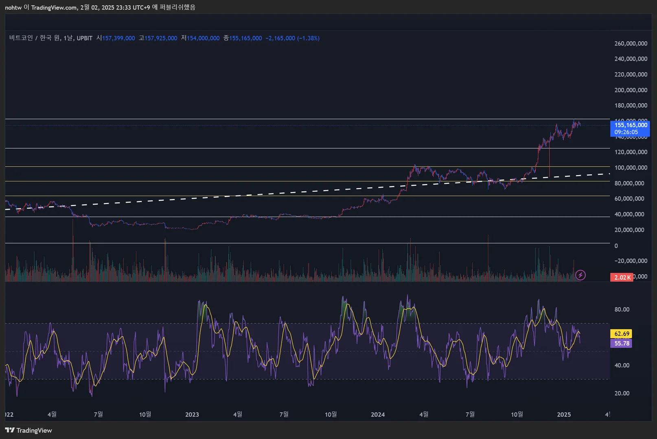Image resolution: width=657 pixels, height=439 pixels.
Task: Click the yellow RSI value label 62.69
Action: click(621, 334)
